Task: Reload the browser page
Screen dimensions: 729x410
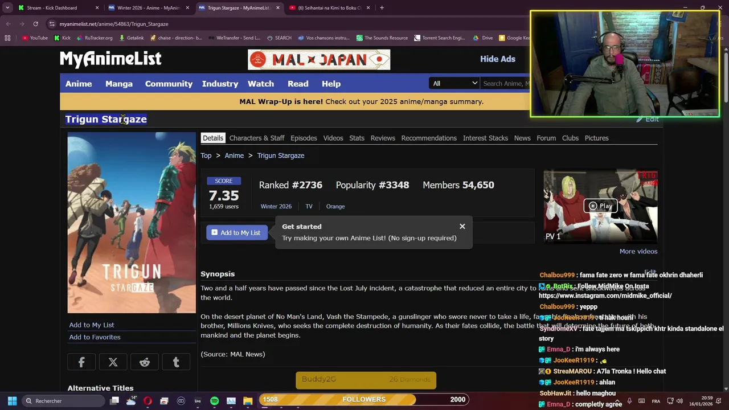Action: click(x=35, y=24)
